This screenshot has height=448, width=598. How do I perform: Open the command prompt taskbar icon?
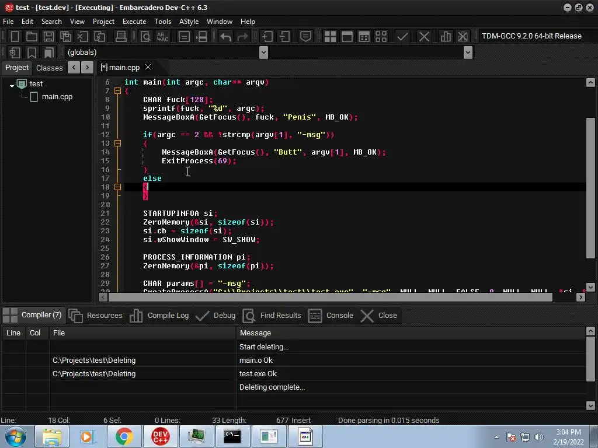(232, 436)
